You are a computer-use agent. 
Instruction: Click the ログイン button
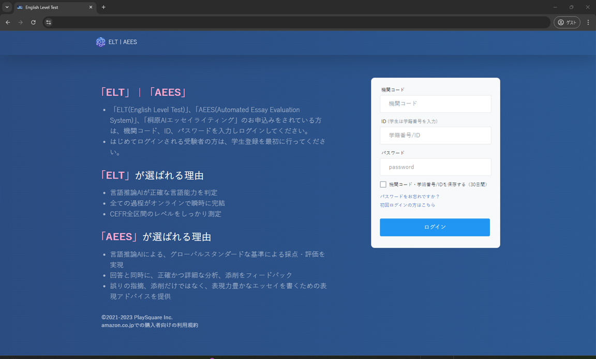click(435, 227)
